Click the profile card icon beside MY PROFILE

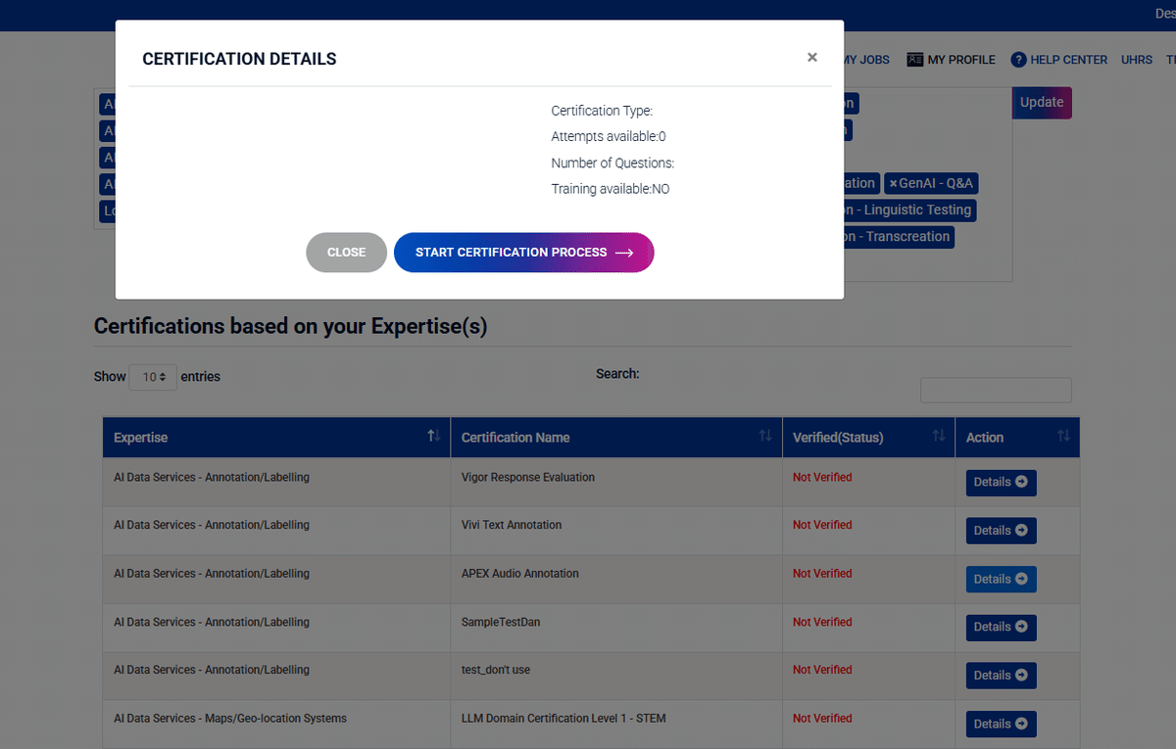tap(914, 60)
